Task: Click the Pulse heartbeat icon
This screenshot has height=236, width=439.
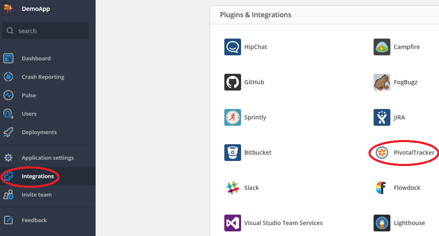Action: pos(8,95)
